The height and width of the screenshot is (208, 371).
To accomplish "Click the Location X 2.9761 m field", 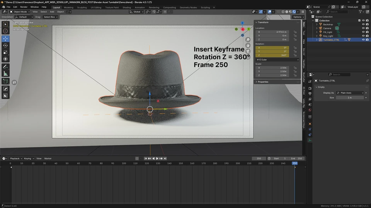I will click(272, 32).
